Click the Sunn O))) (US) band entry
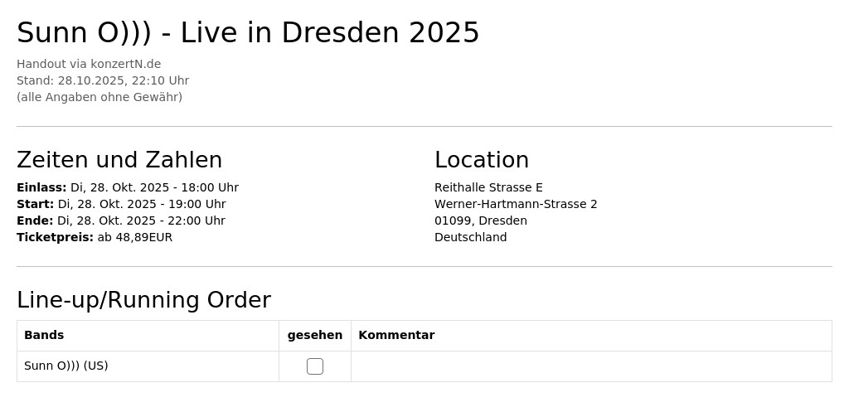This screenshot has height=412, width=849. pos(66,366)
